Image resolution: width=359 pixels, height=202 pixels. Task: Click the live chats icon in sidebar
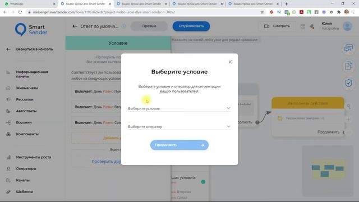pos(8,88)
